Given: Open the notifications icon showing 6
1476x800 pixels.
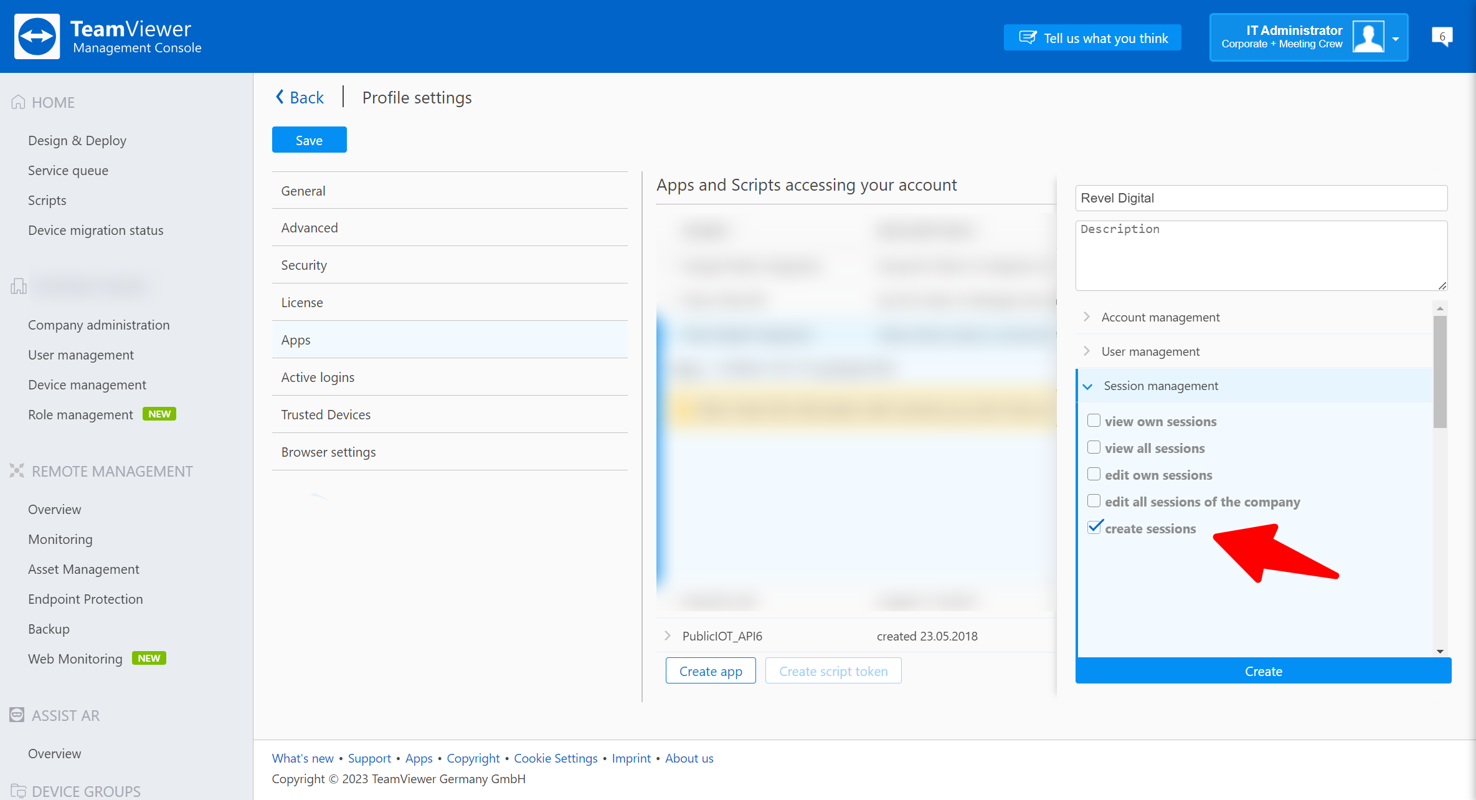Looking at the screenshot, I should 1442,37.
